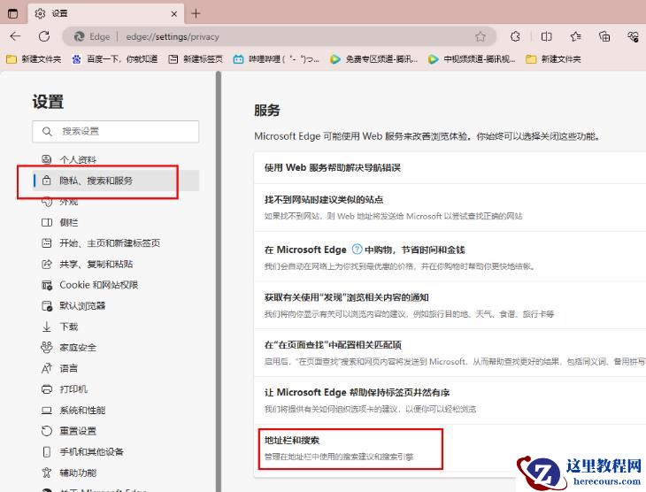Click the help icon beside Microsoft Edge 中购物
This screenshot has height=492, width=646.
pos(358,249)
